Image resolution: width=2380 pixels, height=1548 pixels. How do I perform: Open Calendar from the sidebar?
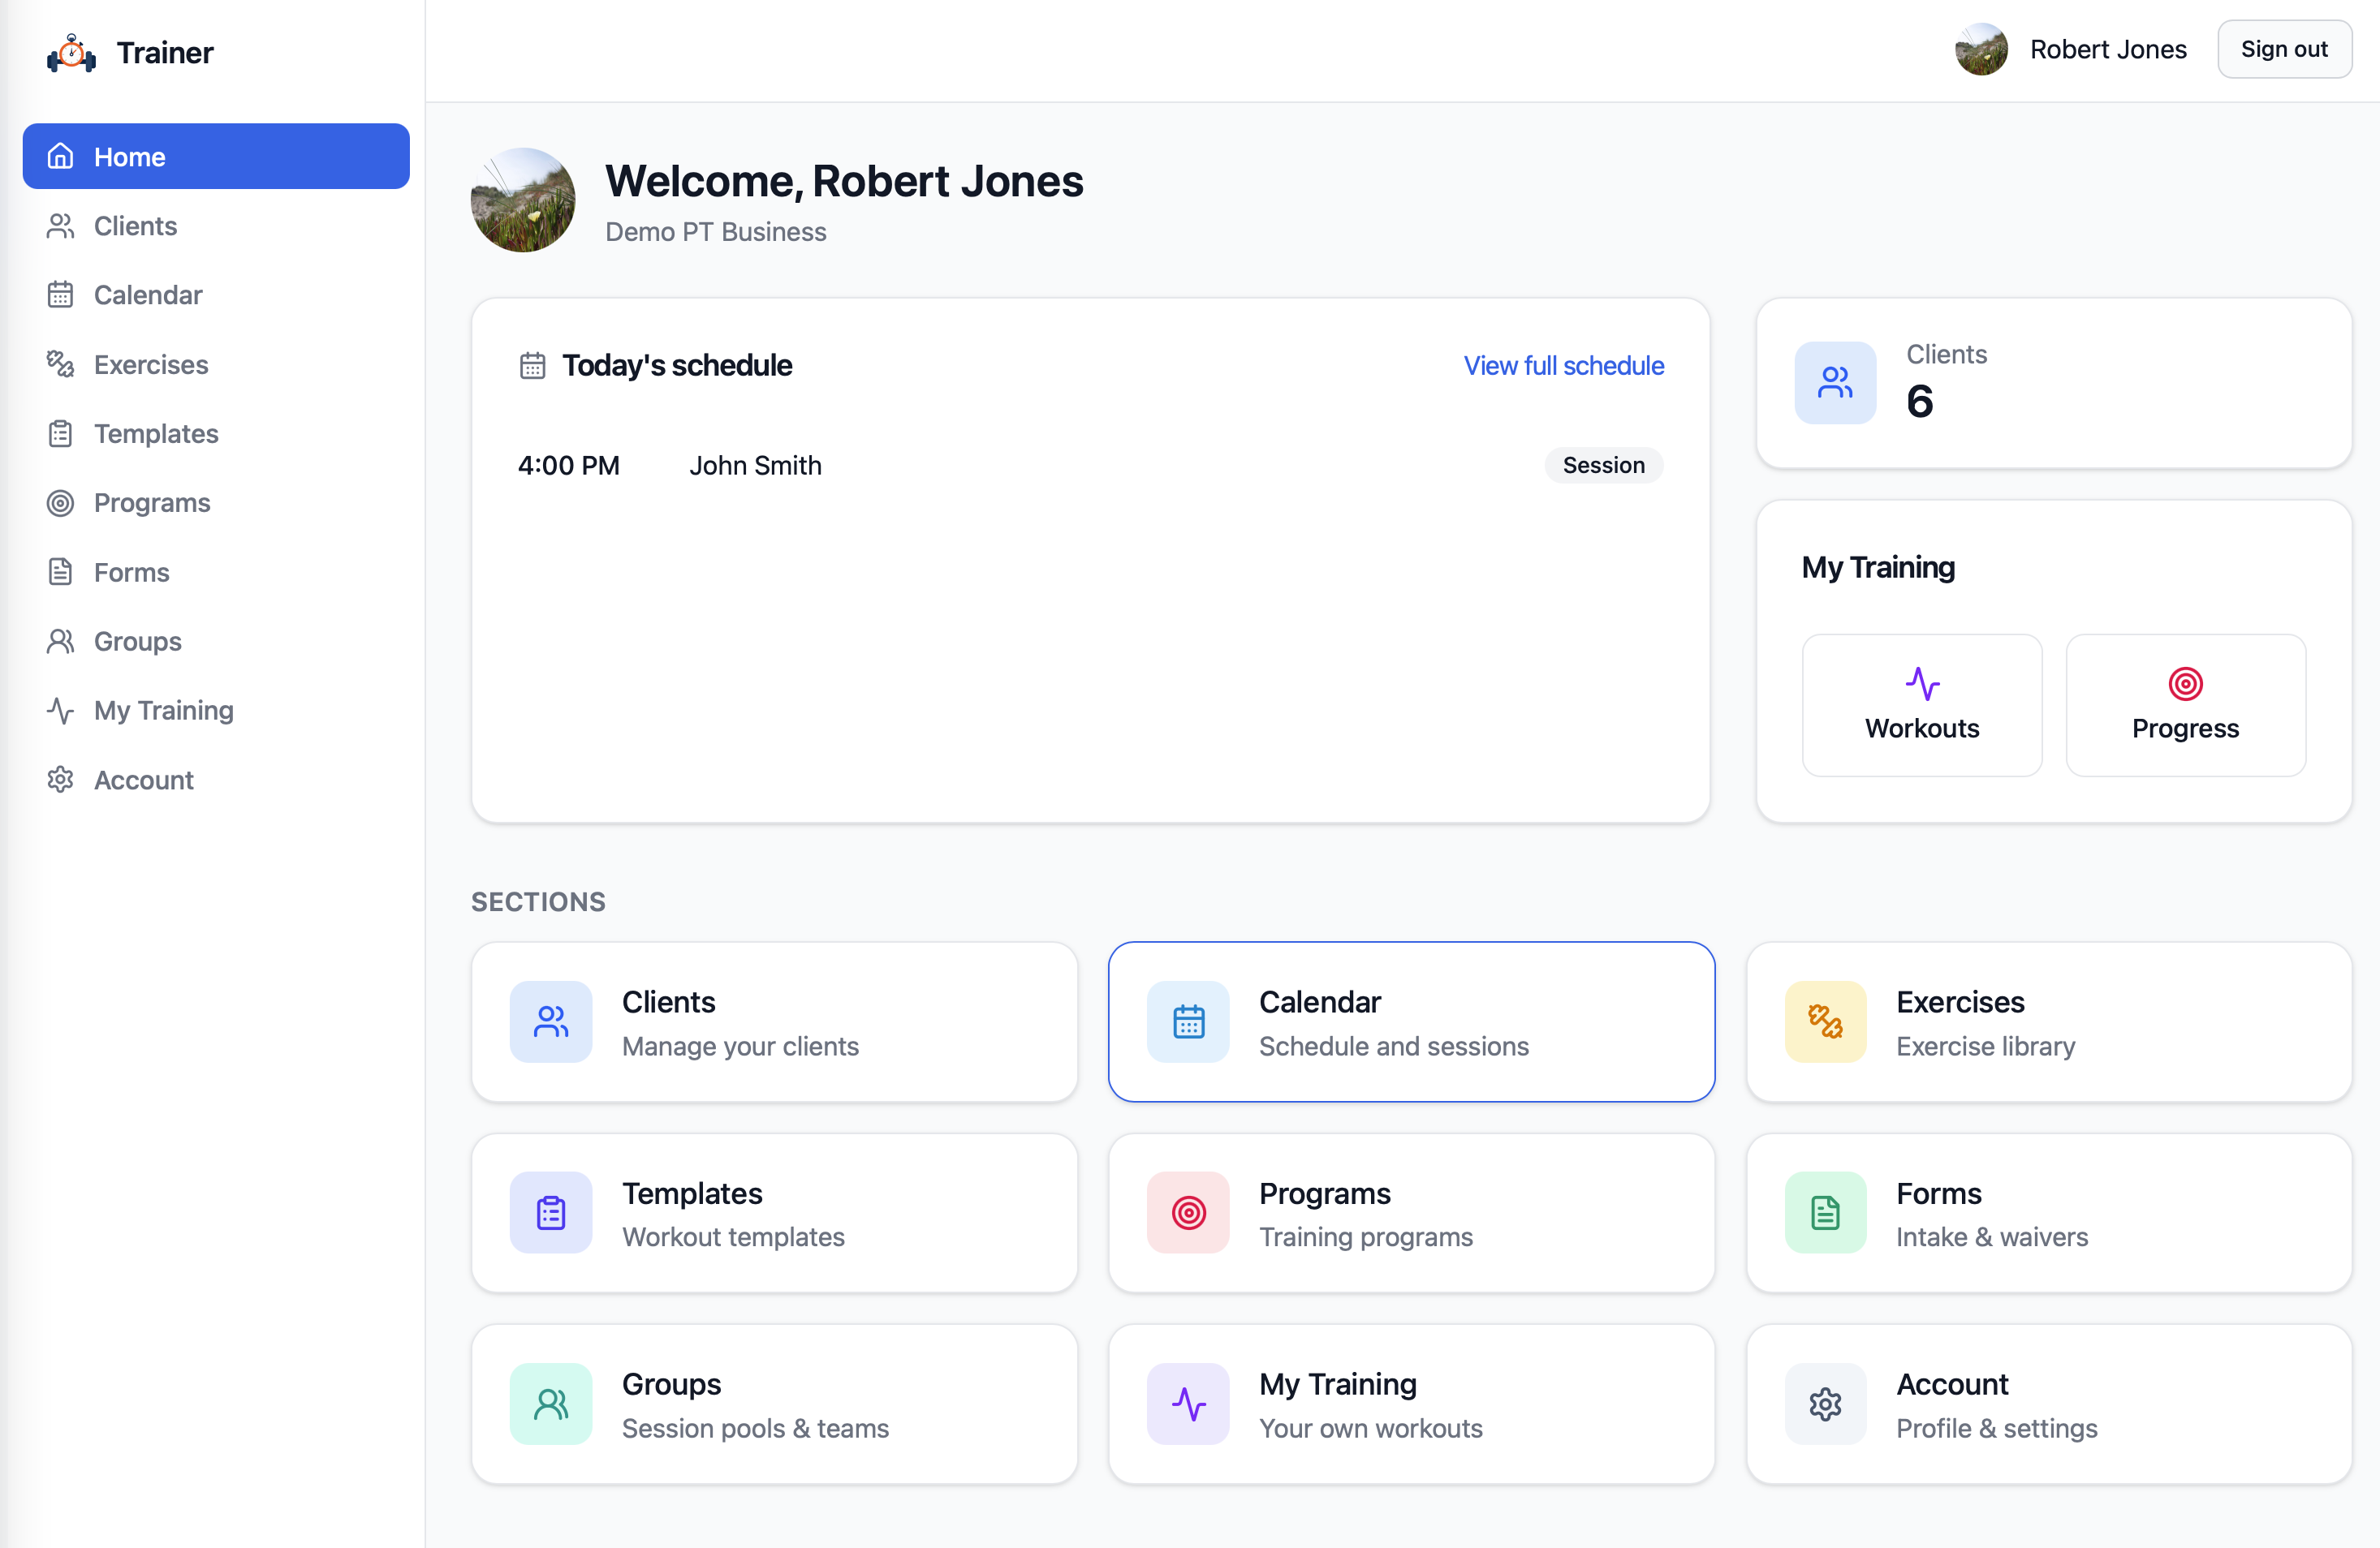[x=216, y=295]
